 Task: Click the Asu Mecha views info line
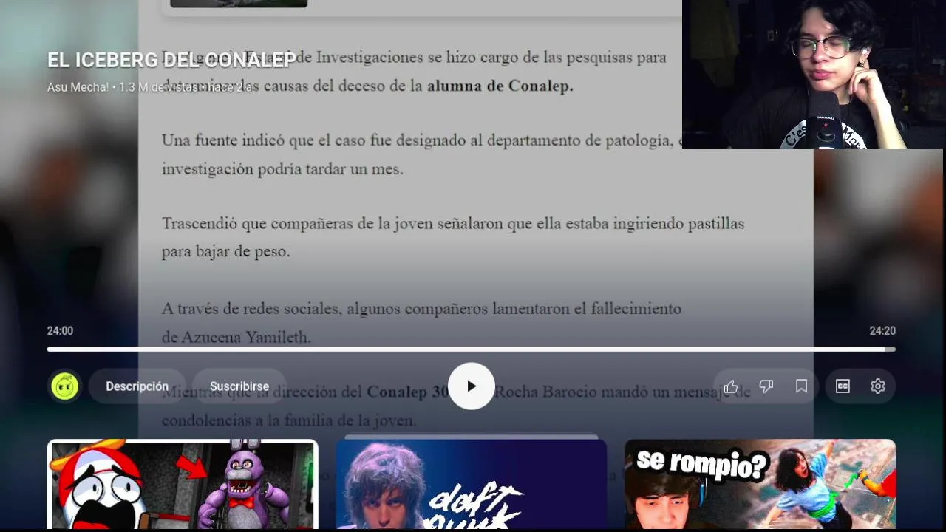150,87
